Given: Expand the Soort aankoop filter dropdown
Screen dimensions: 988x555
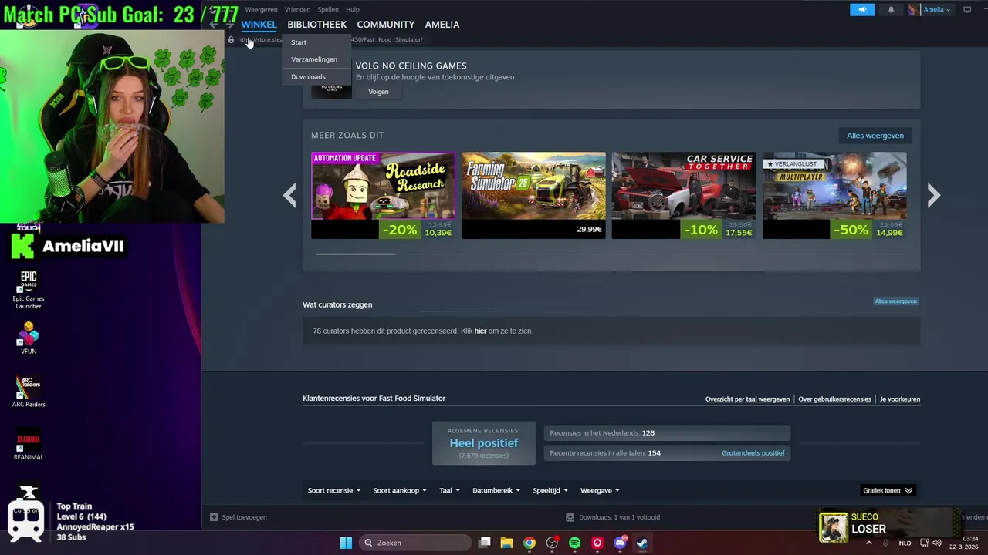Looking at the screenshot, I should pos(400,491).
